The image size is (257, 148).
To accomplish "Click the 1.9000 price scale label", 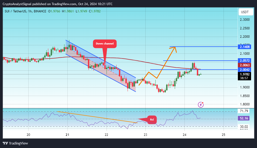I will pyautogui.click(x=245, y=87).
